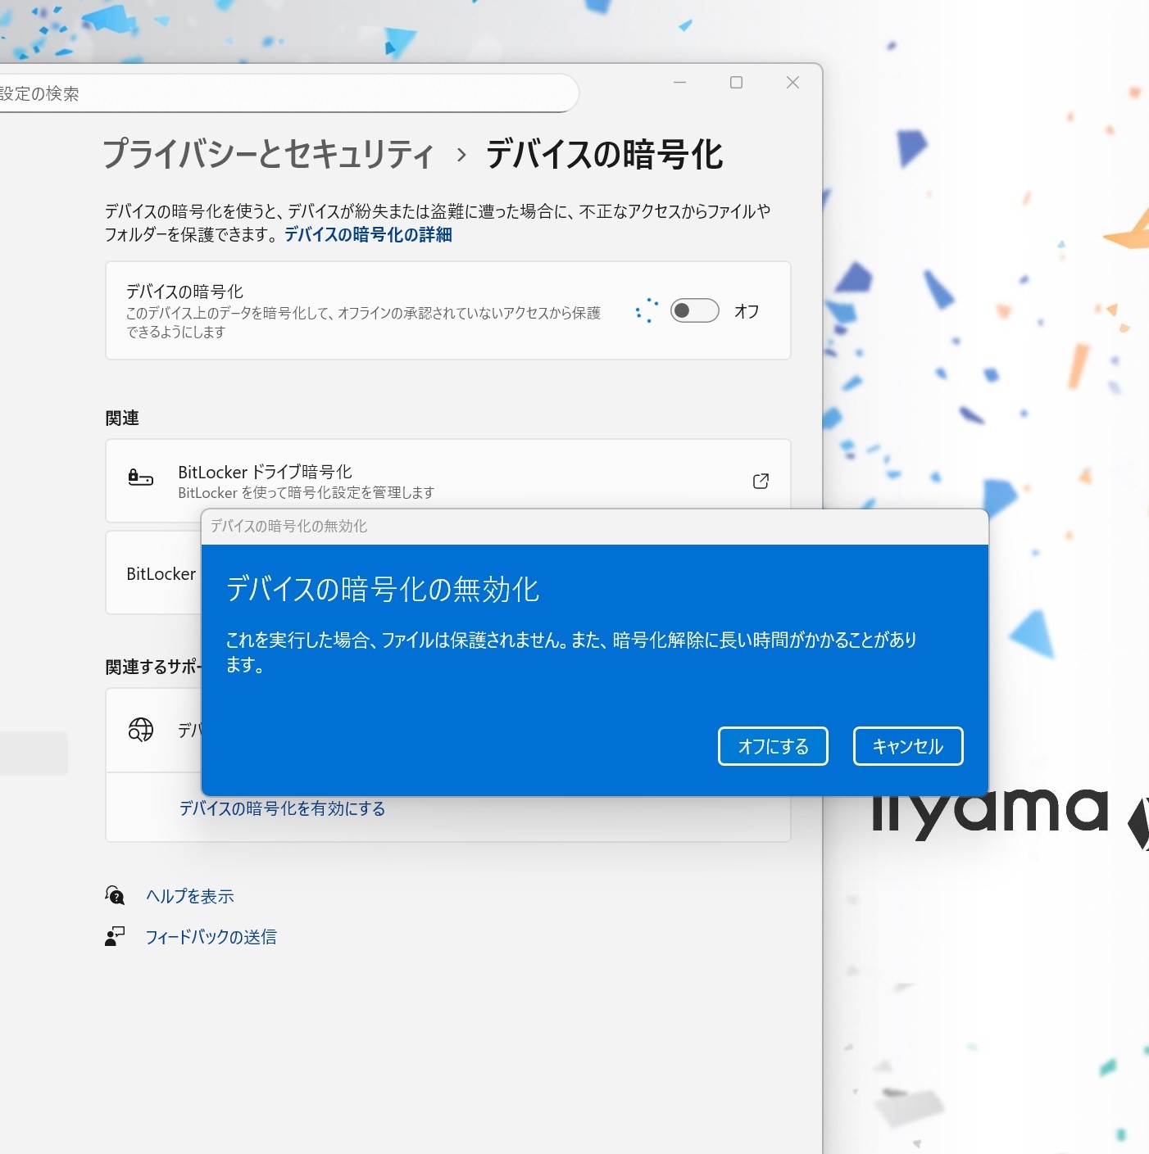Click the オフ label beside the encryption switch

pos(746,311)
